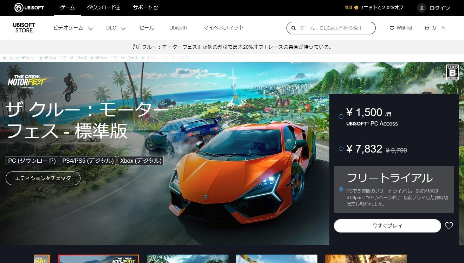Image resolution: width=464 pixels, height=263 pixels.
Task: Go to the Ubisoft+ menu item
Action: click(x=179, y=28)
